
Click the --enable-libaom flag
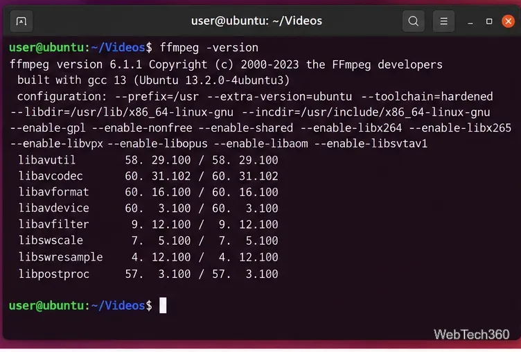[261, 144]
